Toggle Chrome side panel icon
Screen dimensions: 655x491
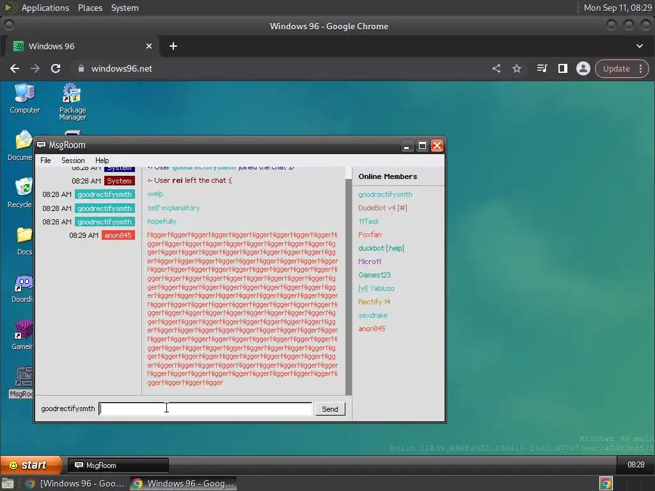pos(563,68)
